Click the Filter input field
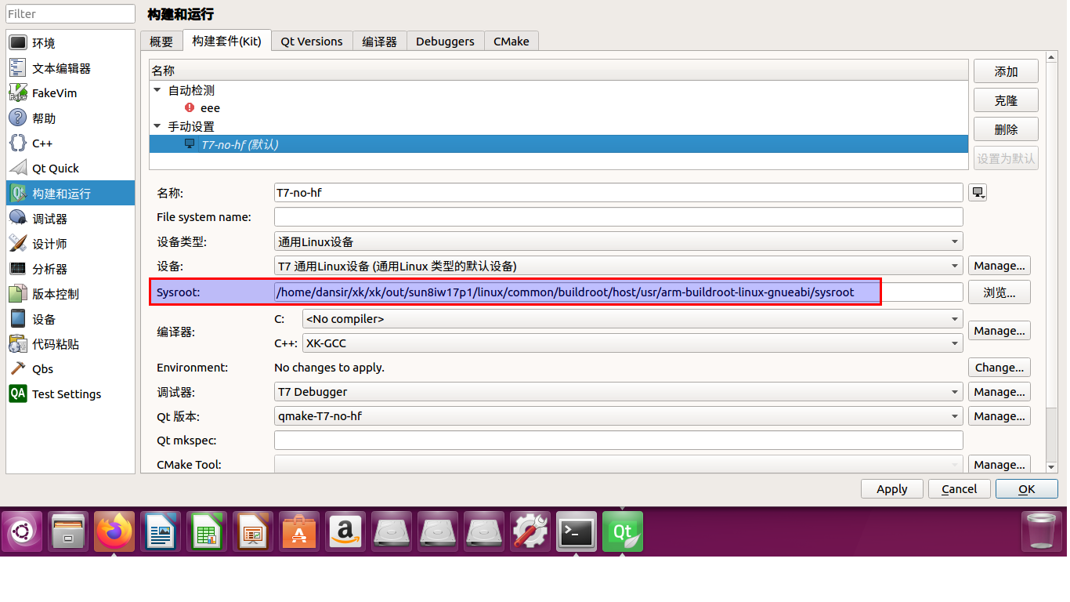 point(70,13)
